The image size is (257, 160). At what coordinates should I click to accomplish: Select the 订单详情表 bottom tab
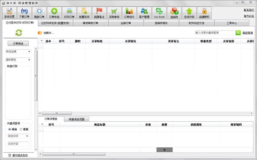click(51, 119)
